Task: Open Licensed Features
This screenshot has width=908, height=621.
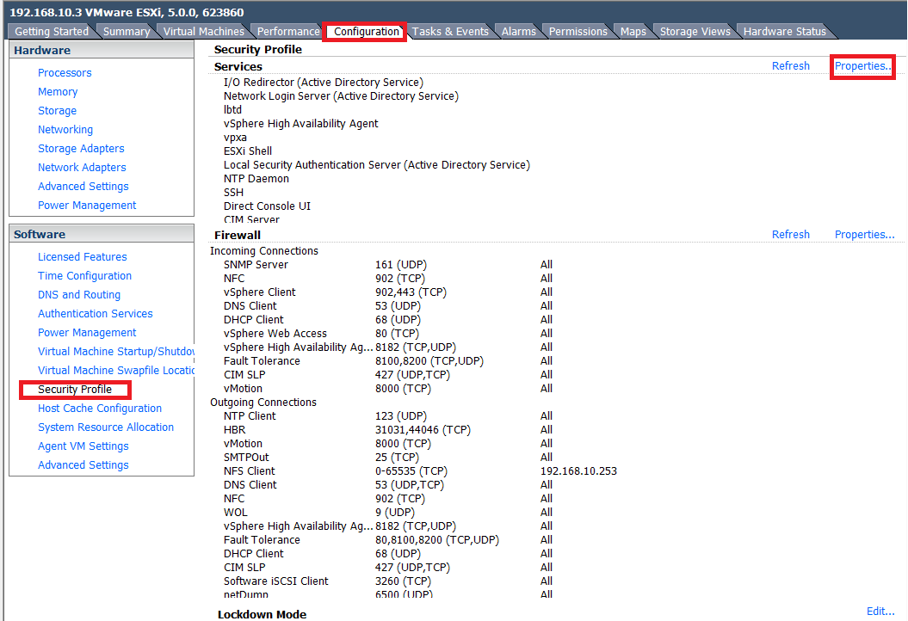Action: point(83,257)
